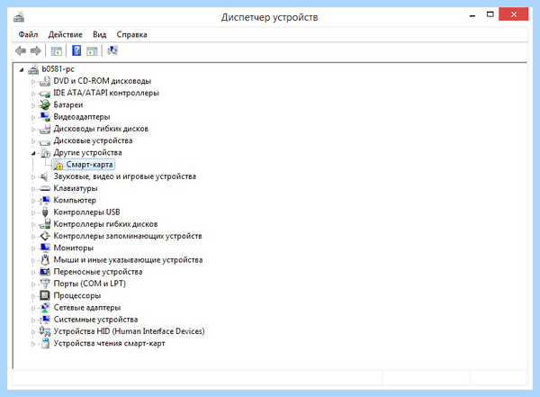Scan for hardware changes toolbar icon
This screenshot has width=540, height=397.
coord(112,50)
